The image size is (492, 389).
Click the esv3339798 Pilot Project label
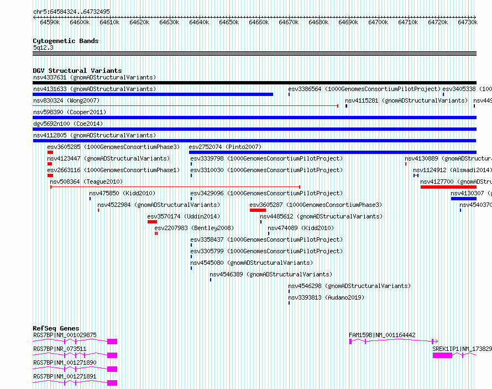(266, 158)
